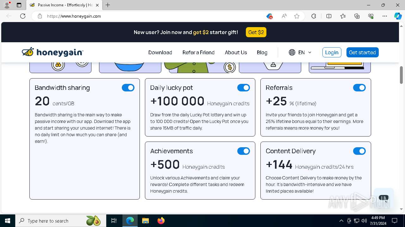Select the Passive Income browser tab

(64, 5)
